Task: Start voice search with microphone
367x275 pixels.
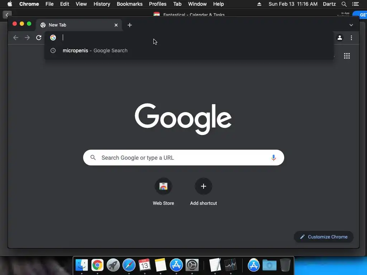Action: tap(273, 158)
